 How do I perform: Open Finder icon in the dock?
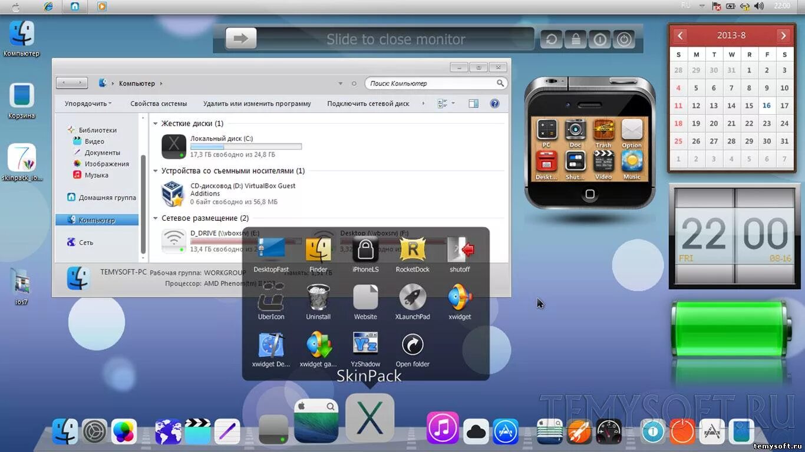65,432
